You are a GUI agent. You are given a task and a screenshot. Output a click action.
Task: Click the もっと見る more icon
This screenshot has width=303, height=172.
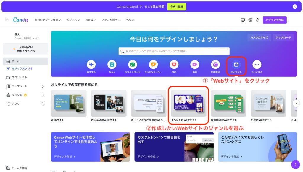point(257,65)
